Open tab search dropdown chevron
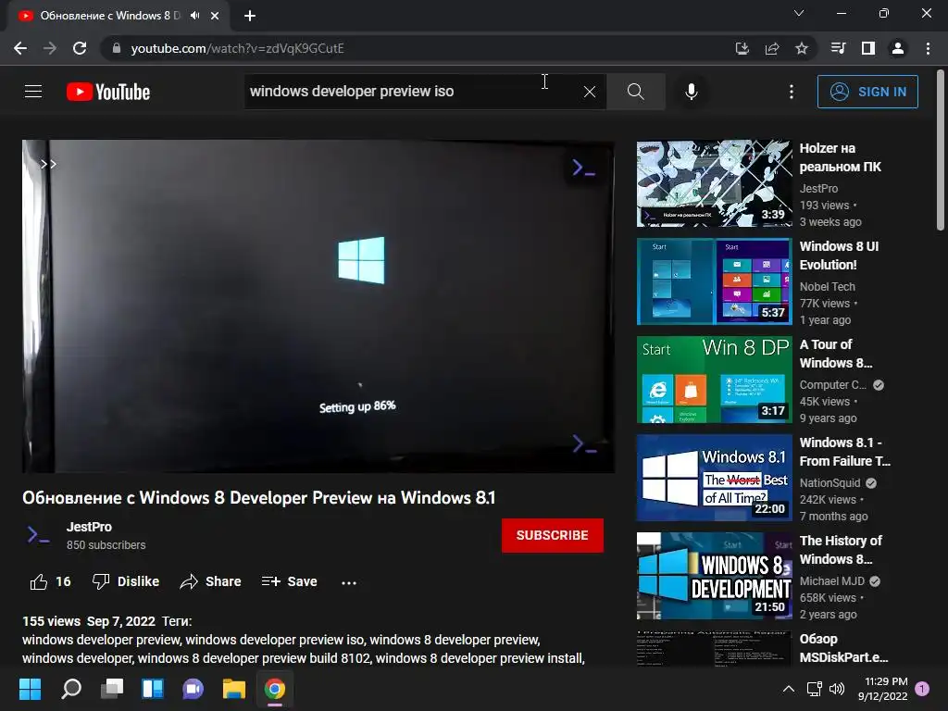 click(799, 13)
